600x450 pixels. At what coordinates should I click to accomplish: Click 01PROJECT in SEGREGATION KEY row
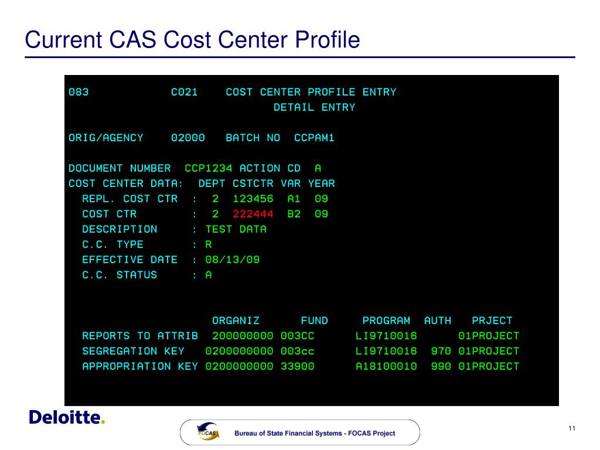tap(489, 352)
